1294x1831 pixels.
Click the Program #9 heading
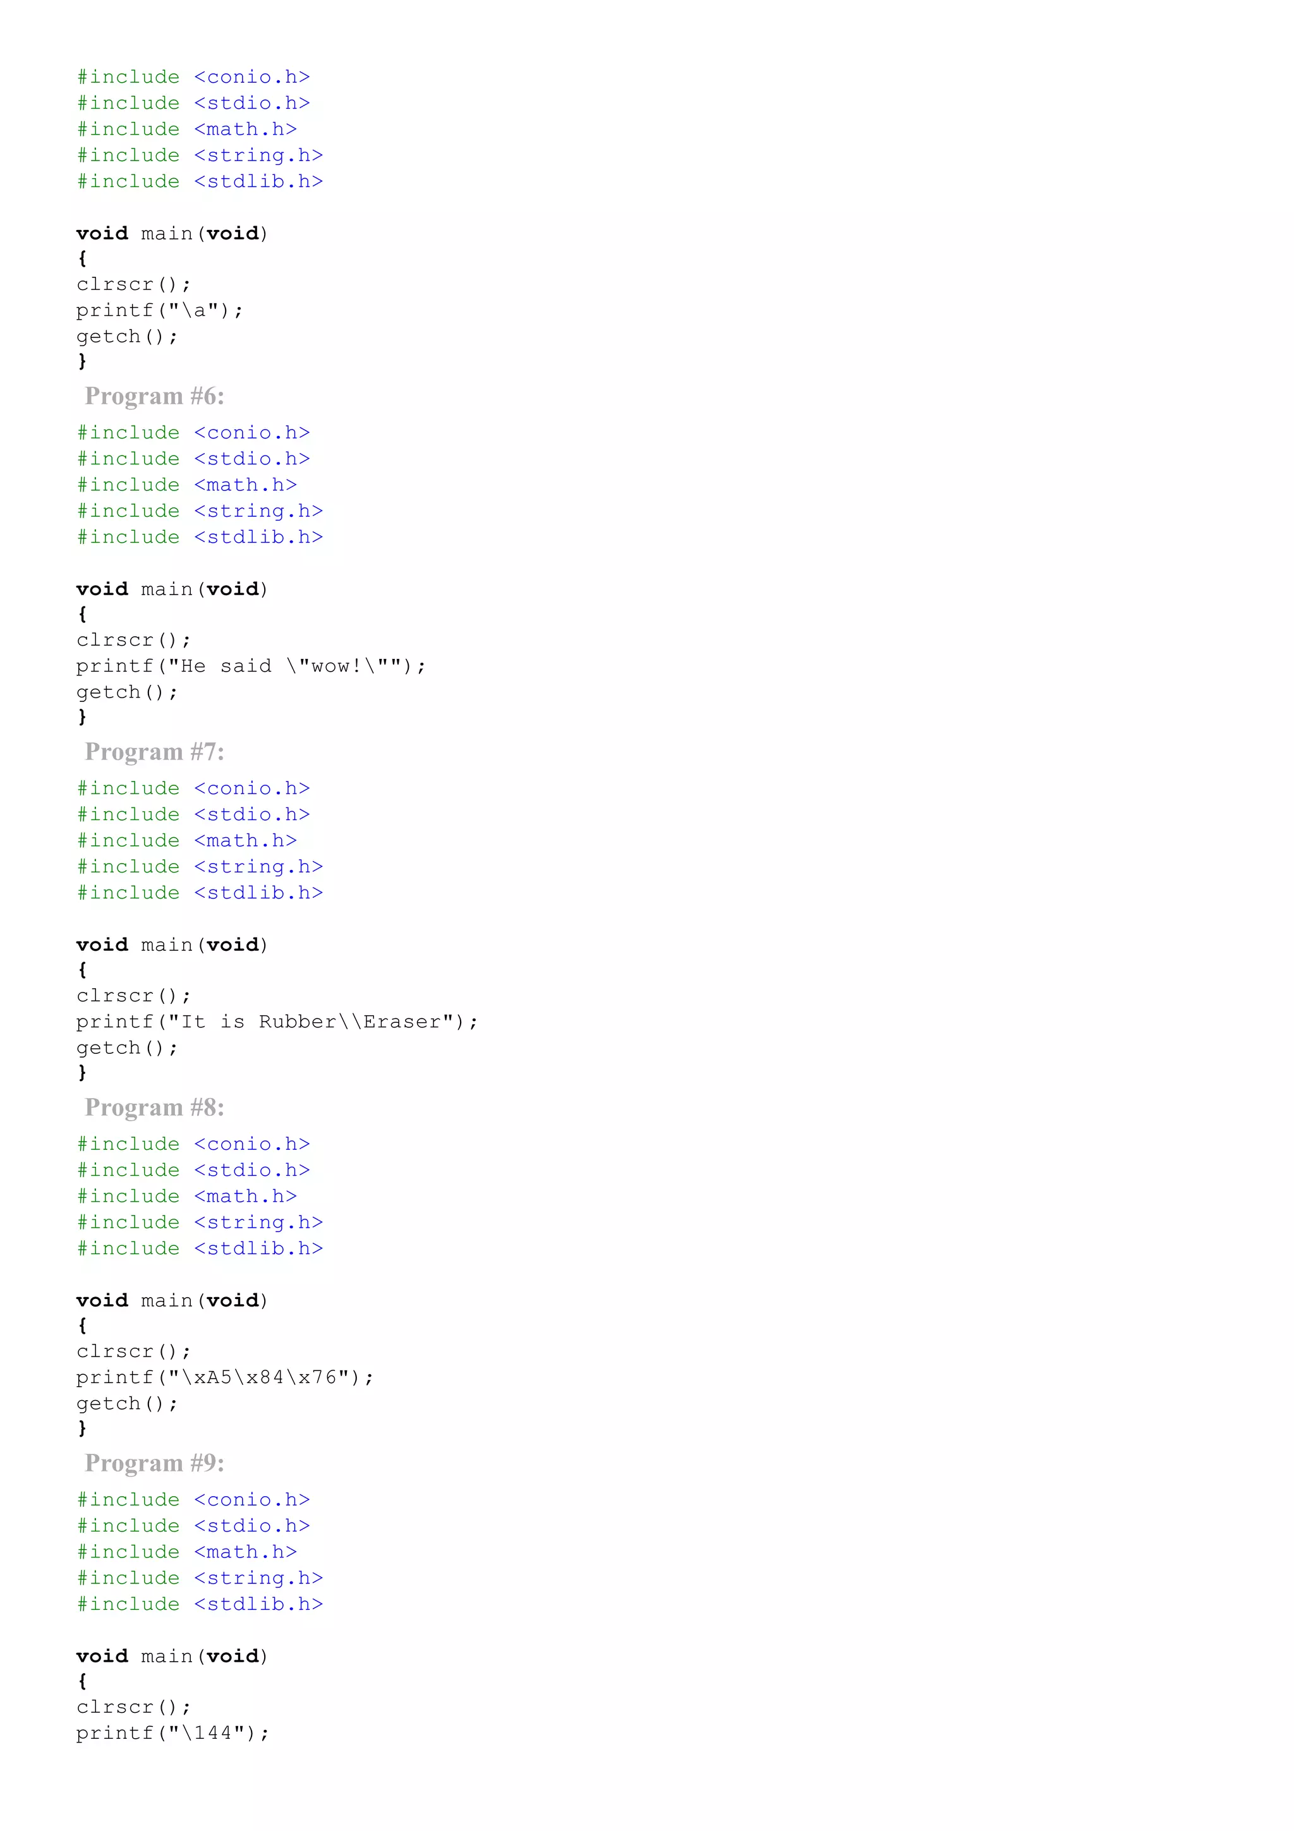pos(155,1463)
